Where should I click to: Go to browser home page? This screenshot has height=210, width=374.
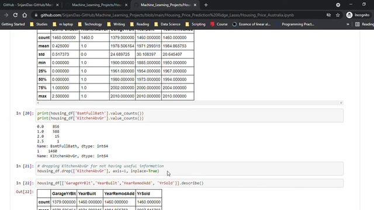[25, 15]
